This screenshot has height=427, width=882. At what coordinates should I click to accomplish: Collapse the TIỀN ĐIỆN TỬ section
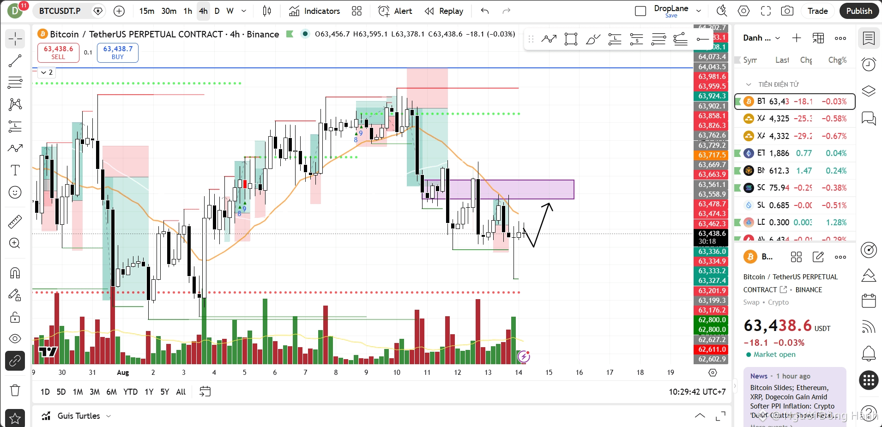pyautogui.click(x=749, y=84)
